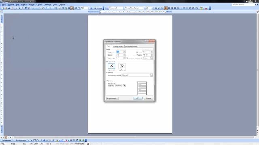Toggle Bold formatting
The height and width of the screenshot is (145, 259).
pos(155,8)
